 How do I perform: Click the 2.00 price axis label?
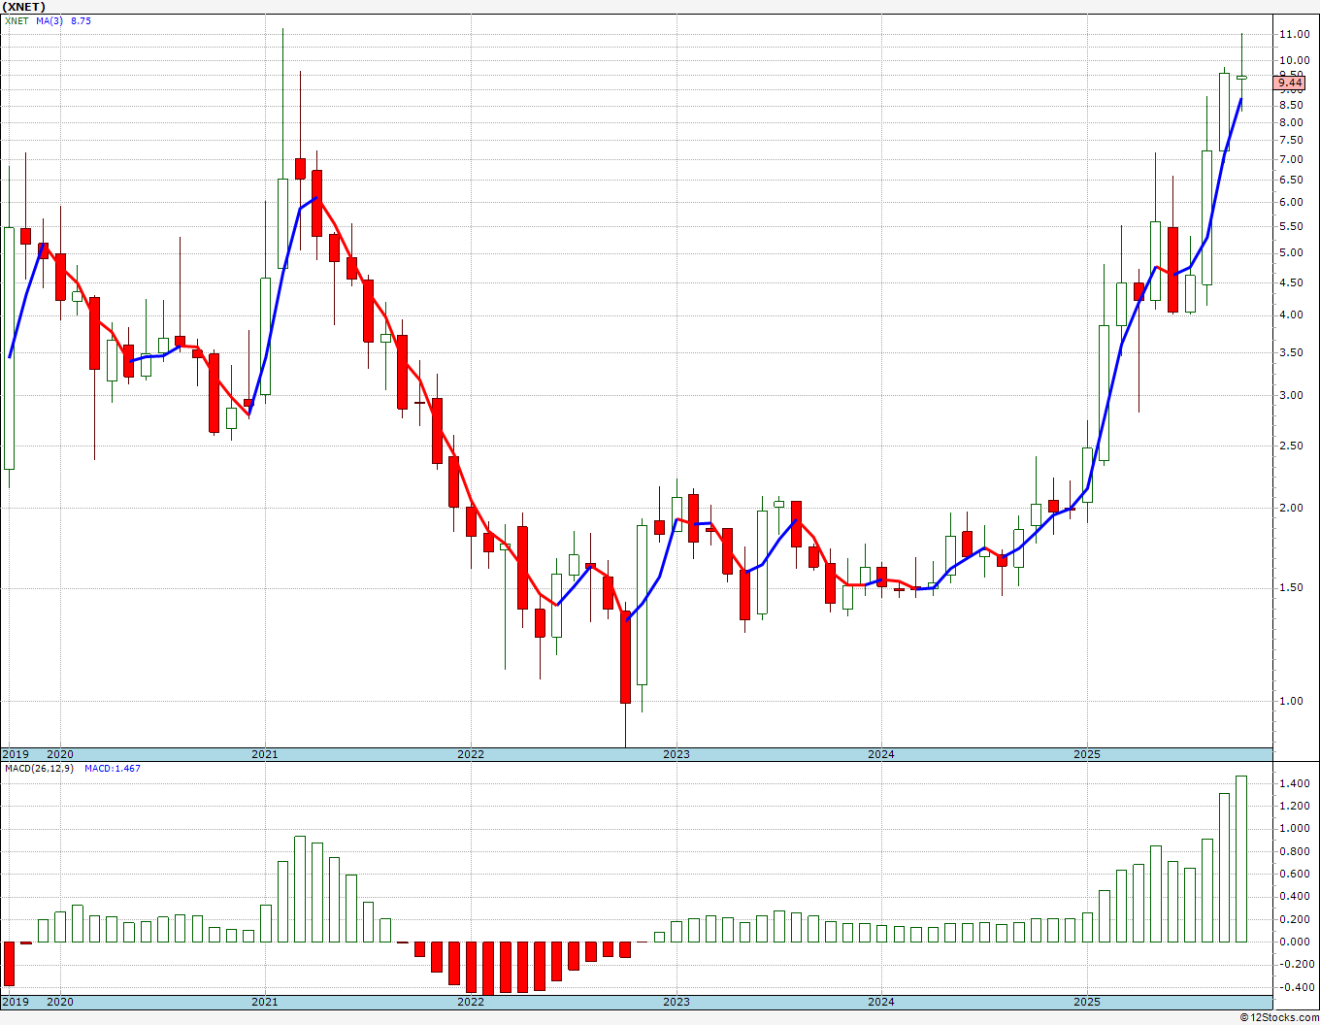(x=1291, y=508)
